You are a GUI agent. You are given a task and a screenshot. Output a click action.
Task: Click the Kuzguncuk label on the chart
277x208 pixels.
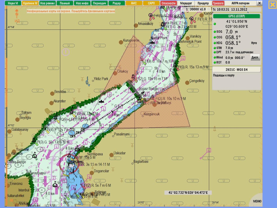pyautogui.click(x=151, y=114)
